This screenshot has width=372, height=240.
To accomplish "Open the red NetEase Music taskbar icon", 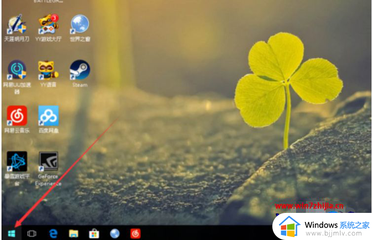I will click(136, 234).
